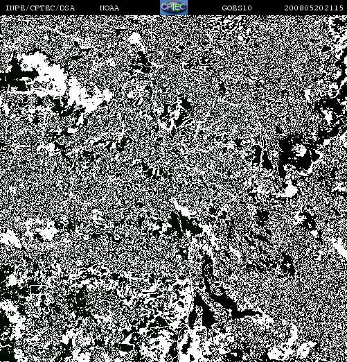Select the GOES10 satellite label

pyautogui.click(x=237, y=8)
